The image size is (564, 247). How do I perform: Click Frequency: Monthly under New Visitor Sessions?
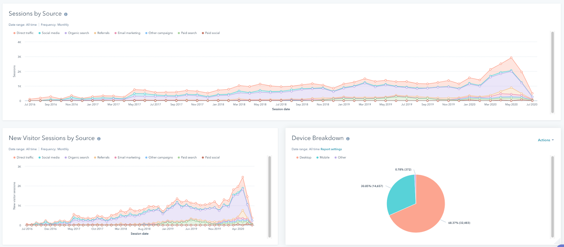(55, 149)
